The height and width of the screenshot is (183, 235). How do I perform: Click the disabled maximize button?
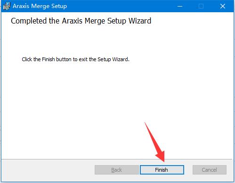point(201,6)
